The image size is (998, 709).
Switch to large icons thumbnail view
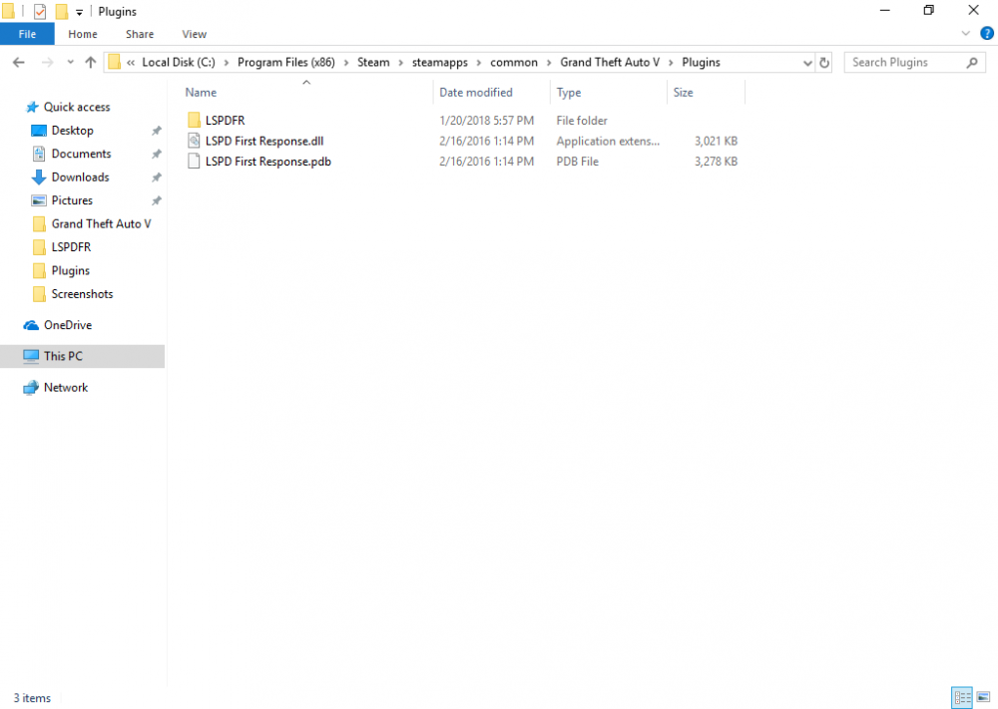tap(983, 697)
